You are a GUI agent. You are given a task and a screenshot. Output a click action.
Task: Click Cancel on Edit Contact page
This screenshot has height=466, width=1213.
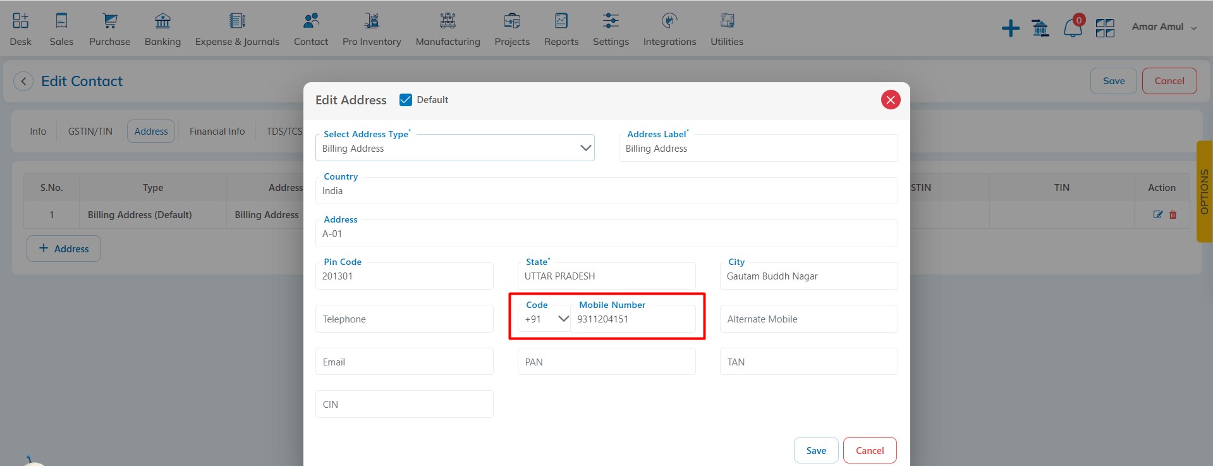(1169, 81)
